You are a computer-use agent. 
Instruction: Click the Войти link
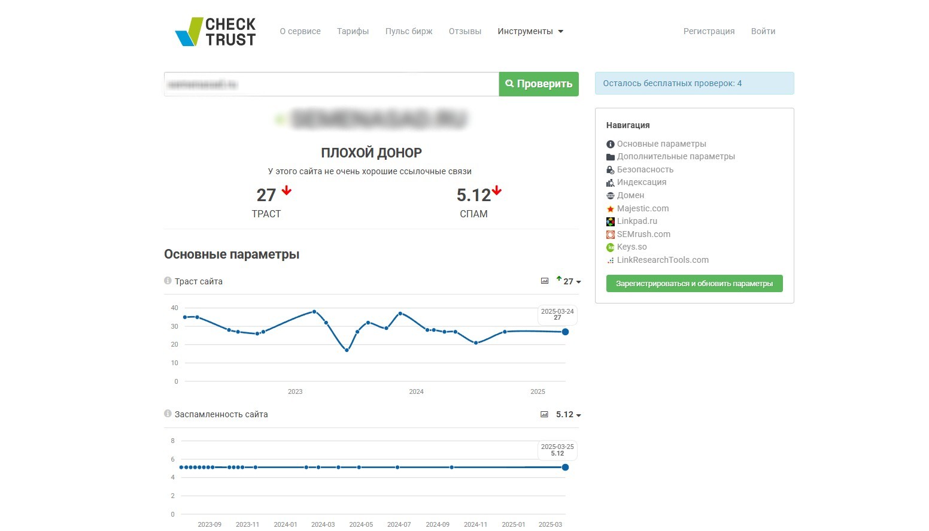click(x=763, y=31)
